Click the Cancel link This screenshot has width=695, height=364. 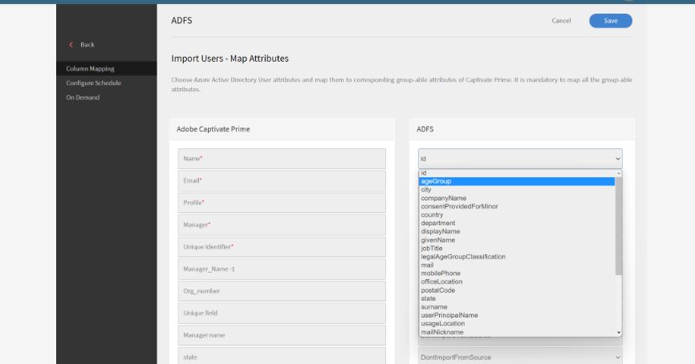[561, 21]
